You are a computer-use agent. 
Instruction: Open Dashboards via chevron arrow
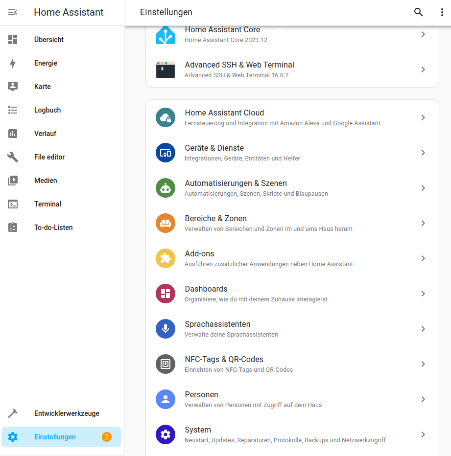pos(423,294)
